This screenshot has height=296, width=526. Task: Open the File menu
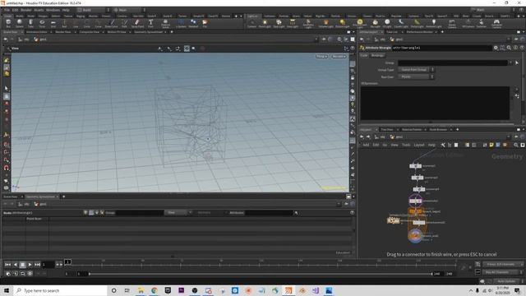(7, 10)
